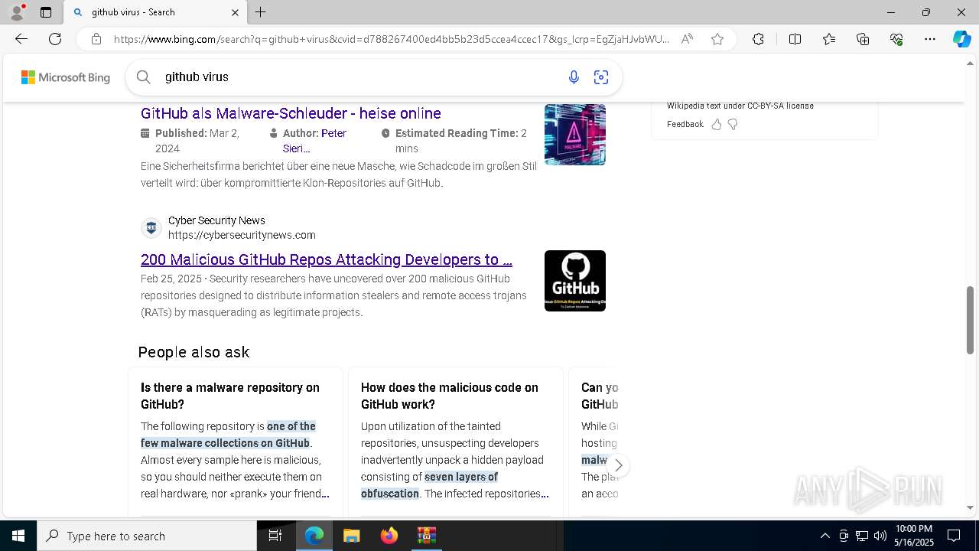The height and width of the screenshot is (551, 979).
Task: Open WinRAR from taskbar
Action: [x=427, y=536]
